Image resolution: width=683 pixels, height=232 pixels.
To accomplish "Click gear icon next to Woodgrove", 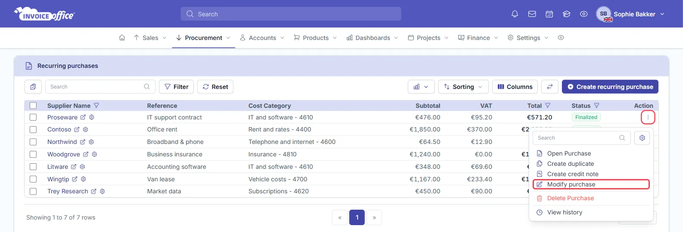I will [94, 154].
